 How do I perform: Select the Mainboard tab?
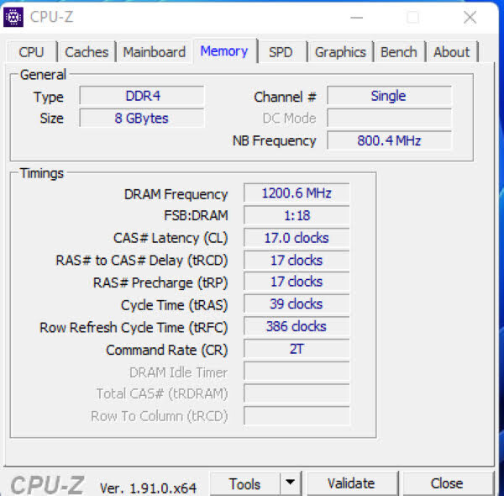[155, 52]
